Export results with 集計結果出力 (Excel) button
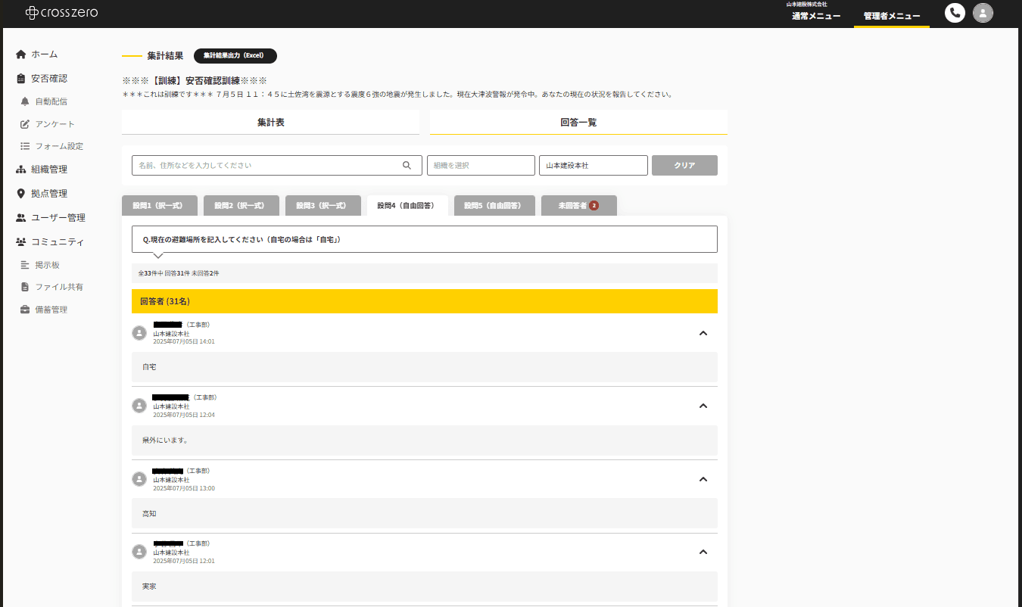The height and width of the screenshot is (607, 1022). [x=235, y=55]
